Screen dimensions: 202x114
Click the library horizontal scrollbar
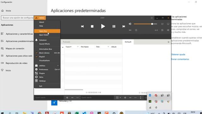pyautogui.click(x=74, y=90)
